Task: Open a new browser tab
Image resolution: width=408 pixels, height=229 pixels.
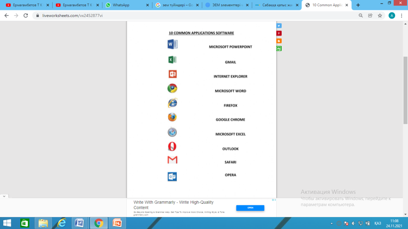Action: click(358, 5)
